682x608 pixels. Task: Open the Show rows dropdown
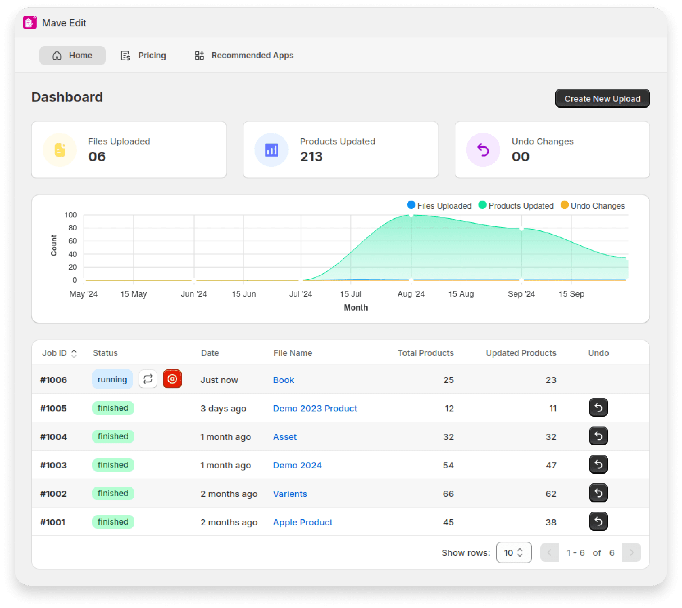coord(513,552)
